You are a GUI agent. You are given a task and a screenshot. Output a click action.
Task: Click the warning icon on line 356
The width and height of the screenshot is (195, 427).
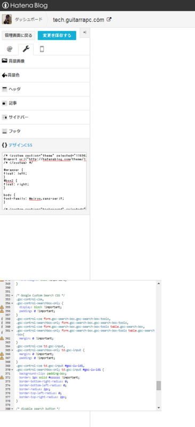click(2, 311)
